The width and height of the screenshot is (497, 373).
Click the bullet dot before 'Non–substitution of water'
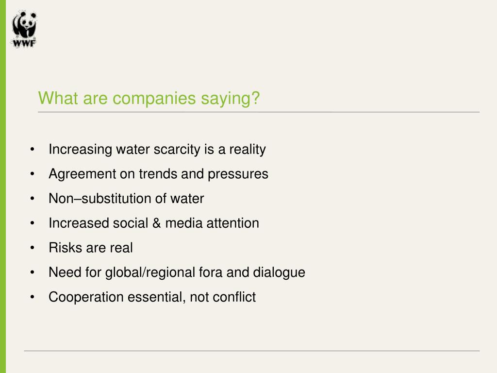(x=32, y=199)
